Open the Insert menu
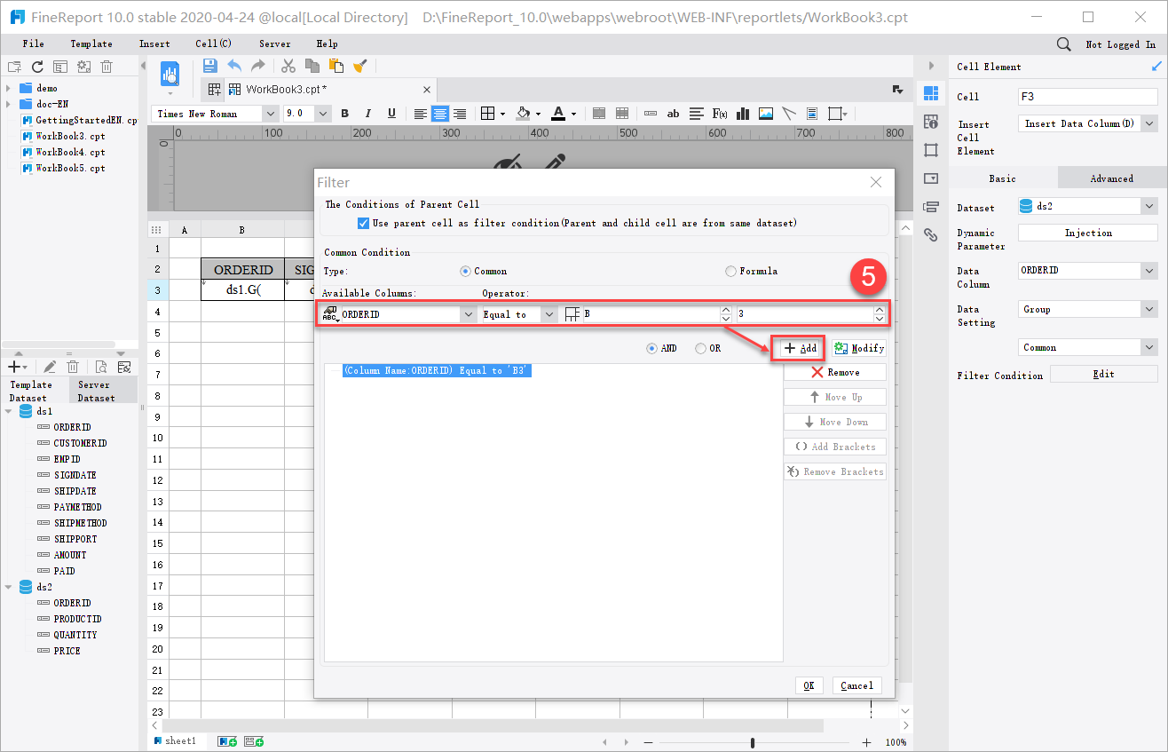1168x752 pixels. [x=154, y=44]
